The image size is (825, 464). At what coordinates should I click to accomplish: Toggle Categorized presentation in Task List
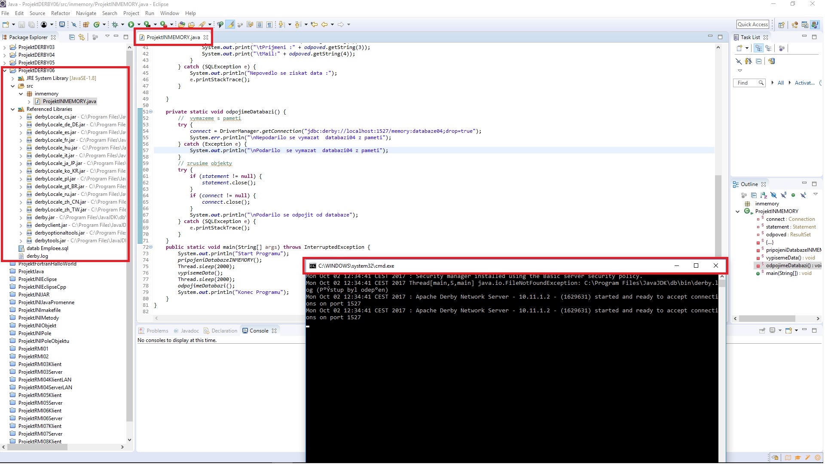(x=758, y=48)
